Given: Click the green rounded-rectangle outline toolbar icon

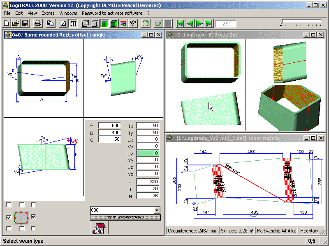Looking at the screenshot, I should [146, 23].
